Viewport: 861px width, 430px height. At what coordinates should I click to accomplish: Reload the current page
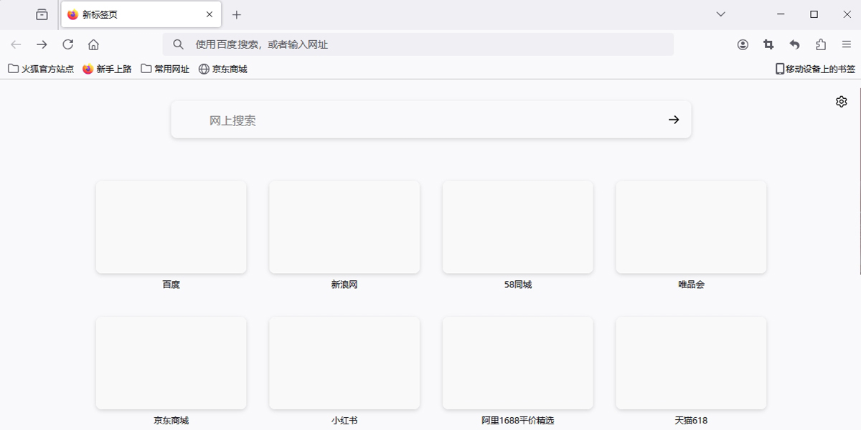click(x=67, y=44)
